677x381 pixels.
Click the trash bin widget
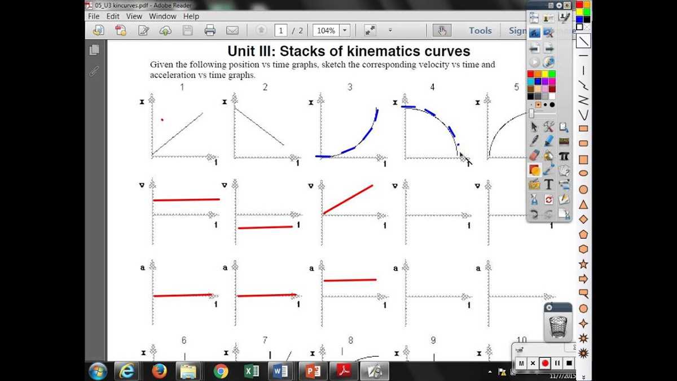pyautogui.click(x=558, y=326)
